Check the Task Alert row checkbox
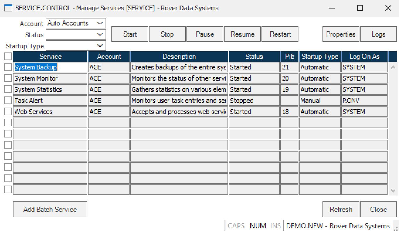399x231 pixels. [7, 101]
